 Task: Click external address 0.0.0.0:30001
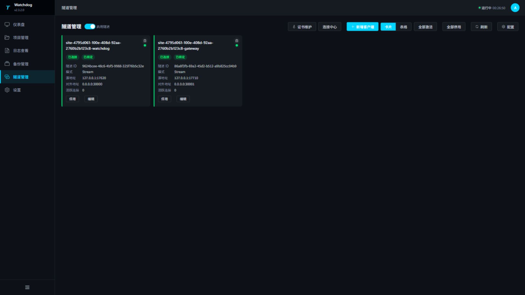tap(184, 84)
